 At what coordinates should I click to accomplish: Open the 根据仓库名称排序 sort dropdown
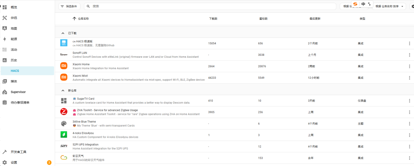click(x=389, y=7)
